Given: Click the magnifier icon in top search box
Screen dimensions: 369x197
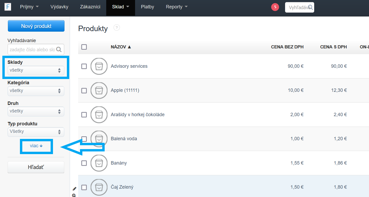Looking at the screenshot, I should coord(310,7).
